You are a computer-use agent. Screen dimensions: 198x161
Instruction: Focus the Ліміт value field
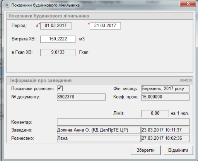tap(155, 113)
